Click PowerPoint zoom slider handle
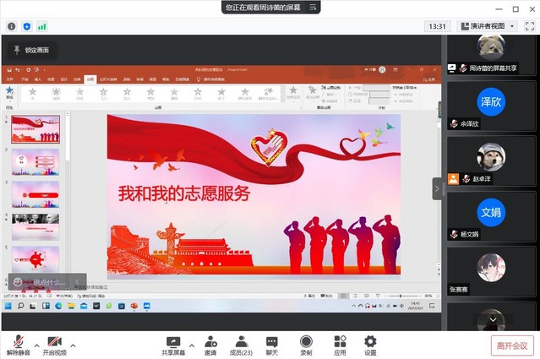 click(401, 296)
